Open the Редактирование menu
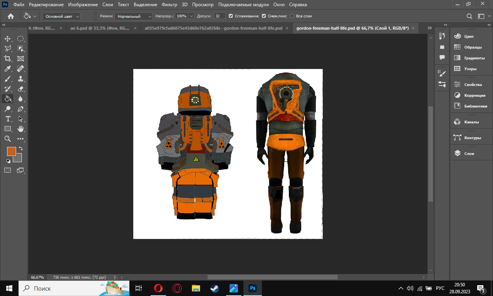Screen dimensions: 493x296 coord(46,5)
